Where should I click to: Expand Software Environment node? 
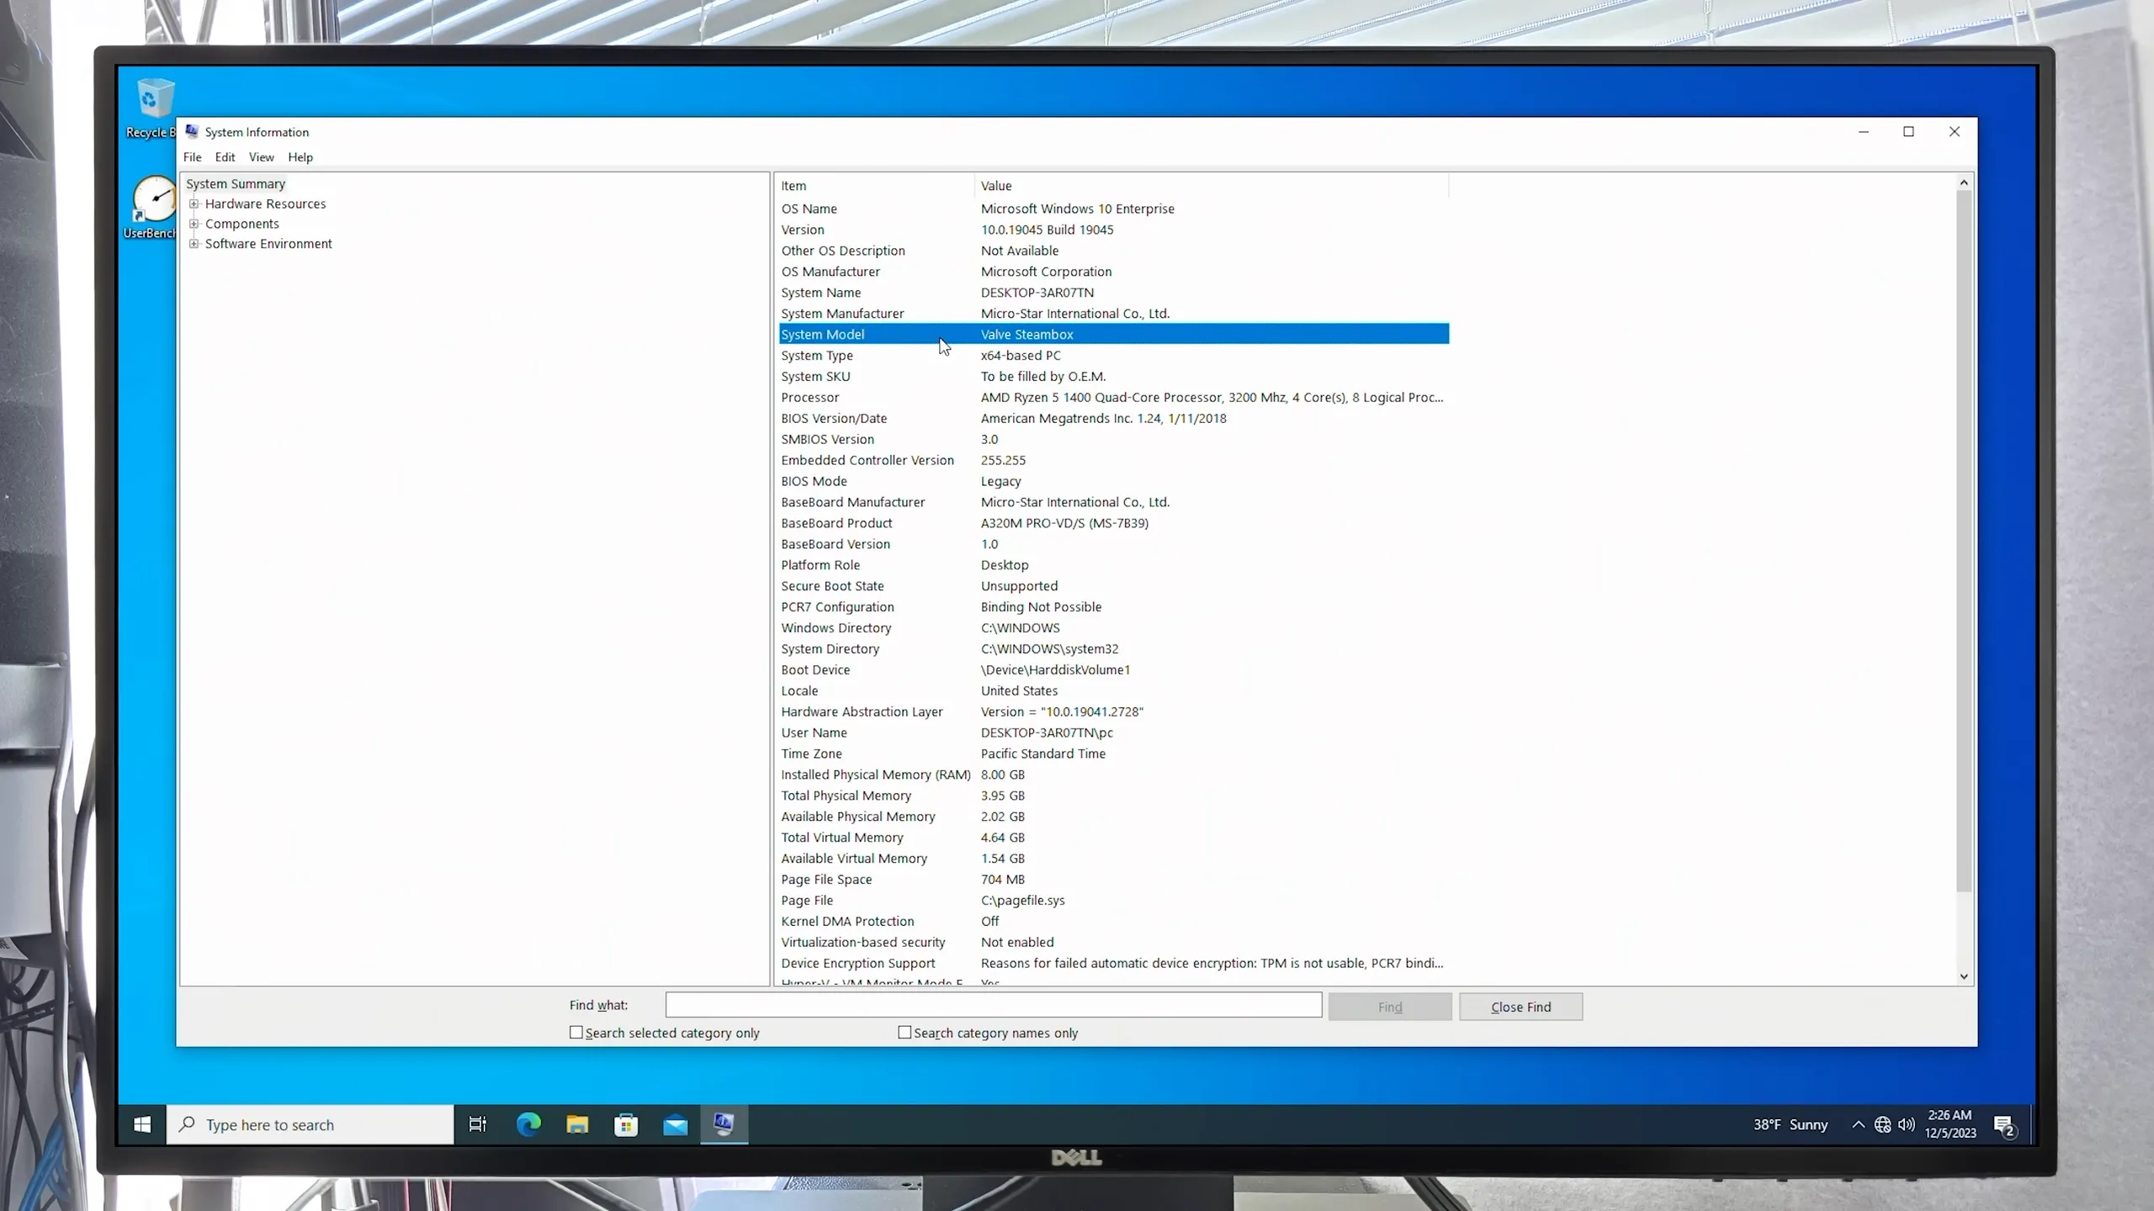pyautogui.click(x=194, y=244)
